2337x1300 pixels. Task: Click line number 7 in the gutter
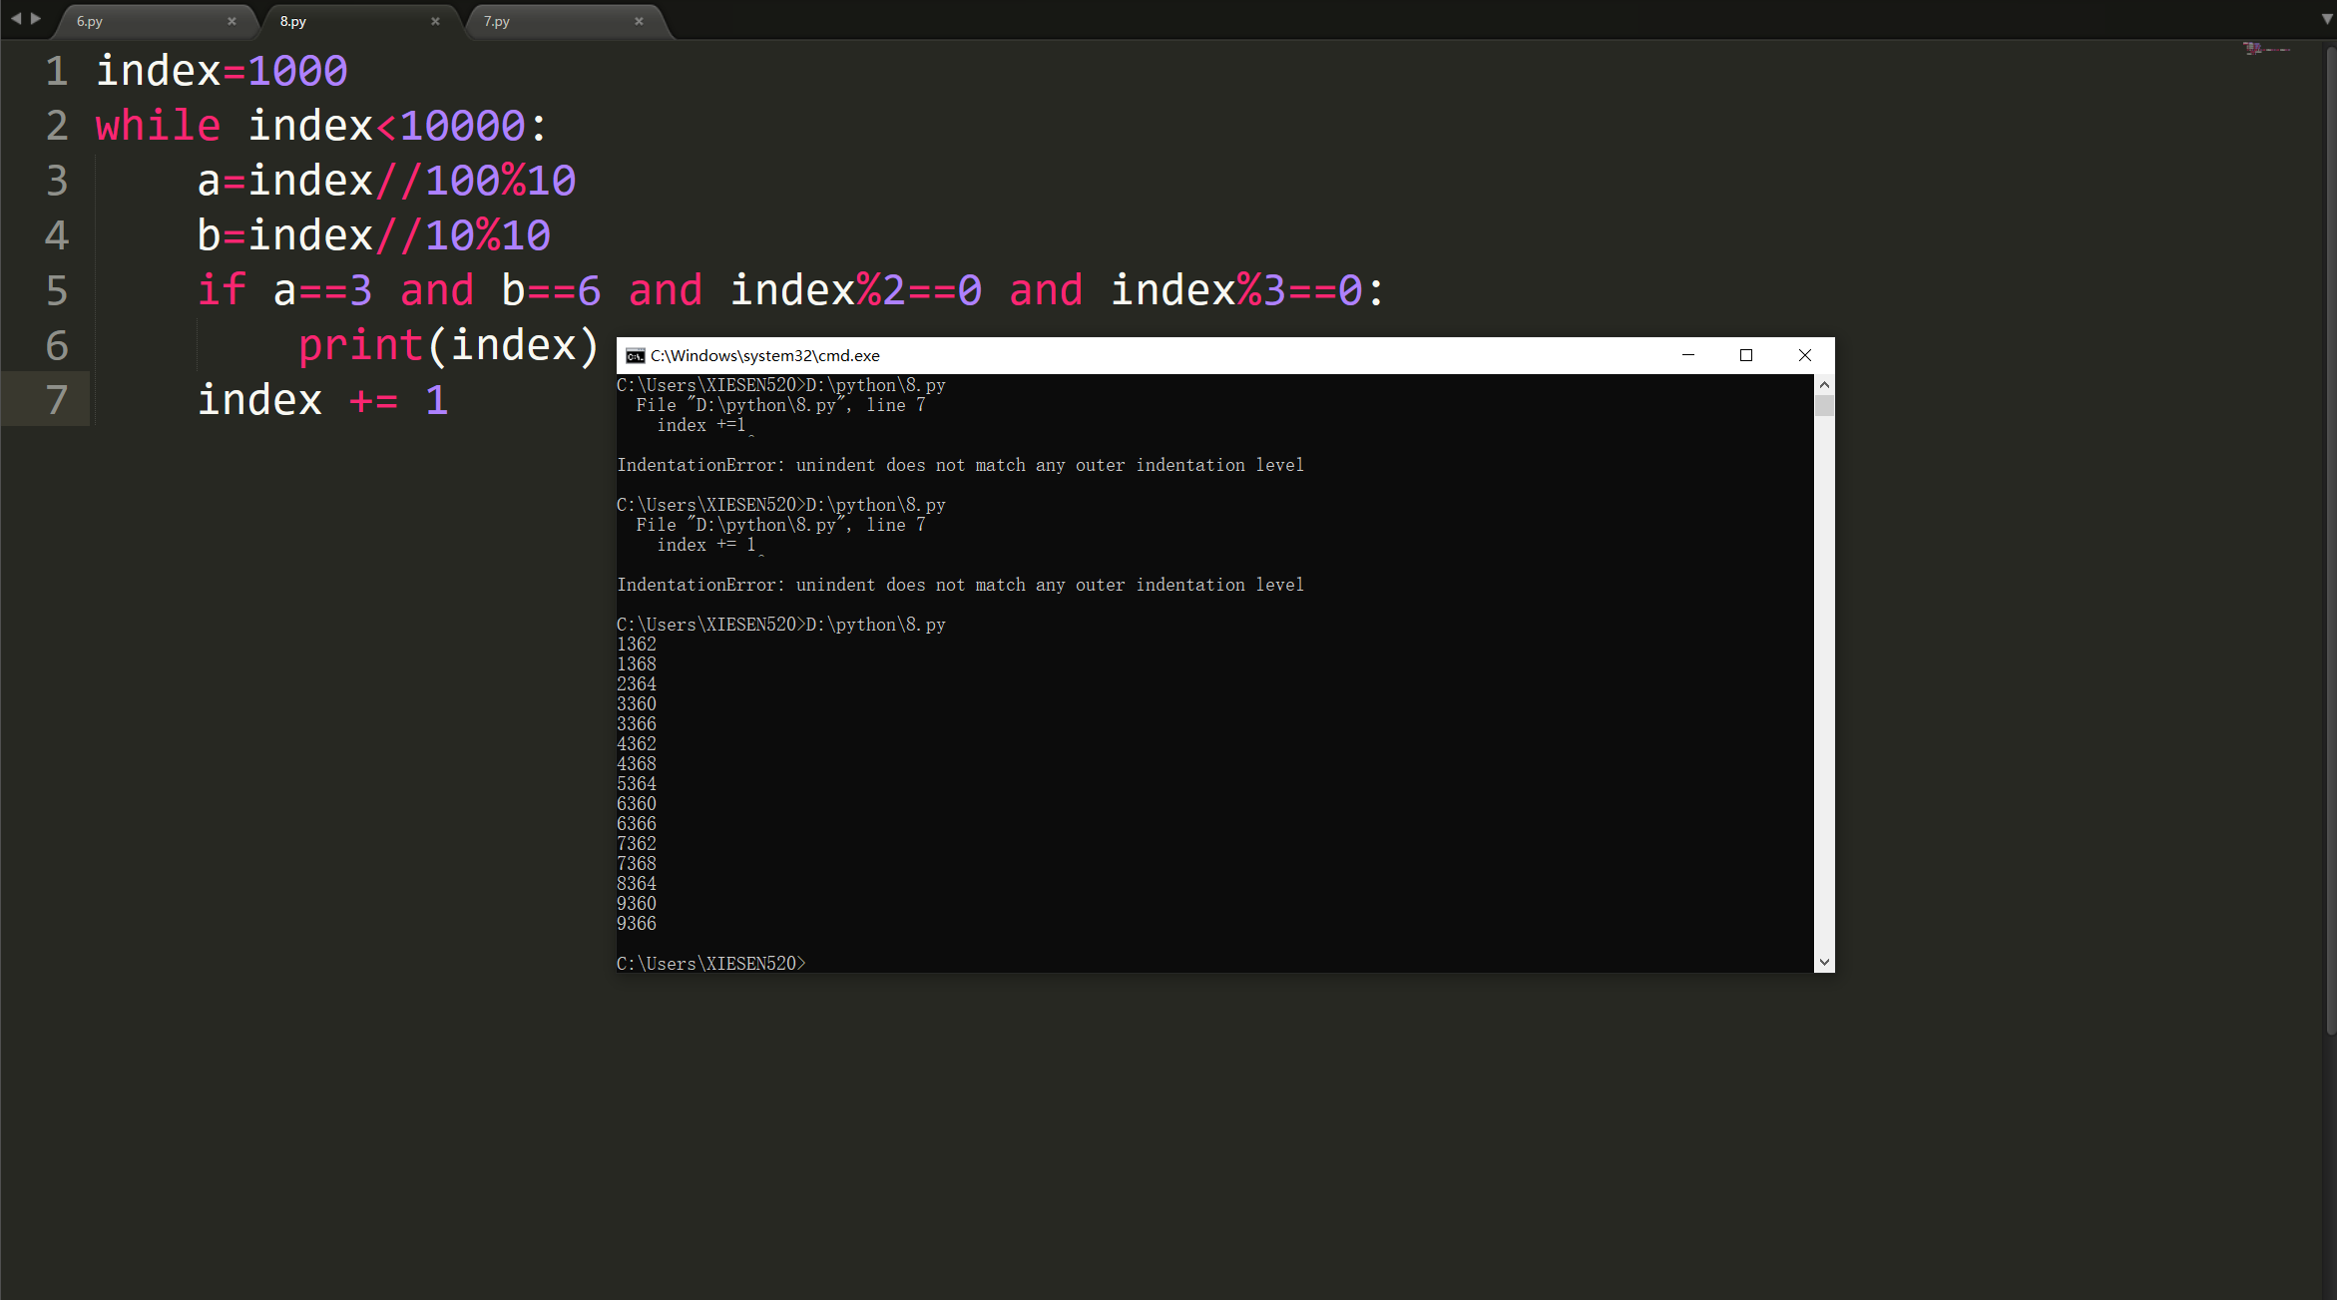57,400
